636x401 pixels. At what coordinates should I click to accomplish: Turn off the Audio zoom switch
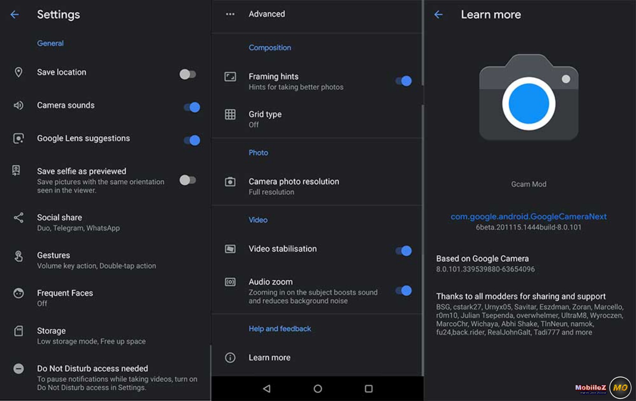click(403, 291)
